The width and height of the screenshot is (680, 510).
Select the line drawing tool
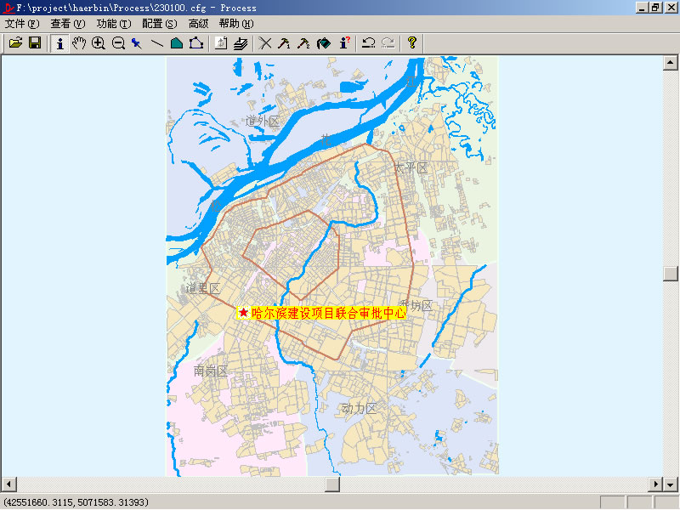[157, 42]
